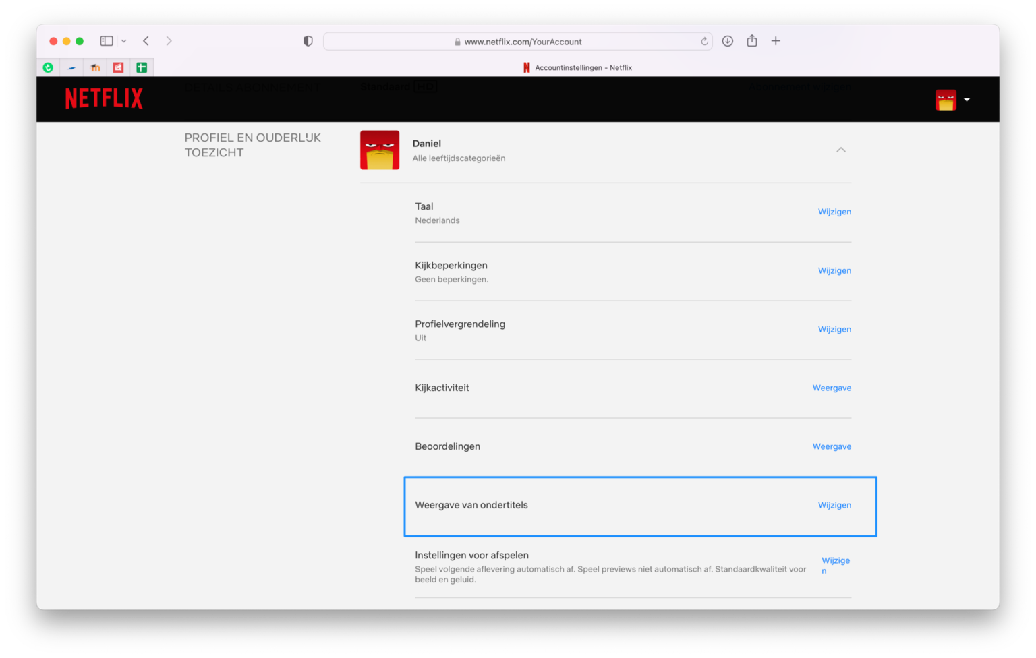Collapse the Daniel profile chevron

(x=841, y=150)
